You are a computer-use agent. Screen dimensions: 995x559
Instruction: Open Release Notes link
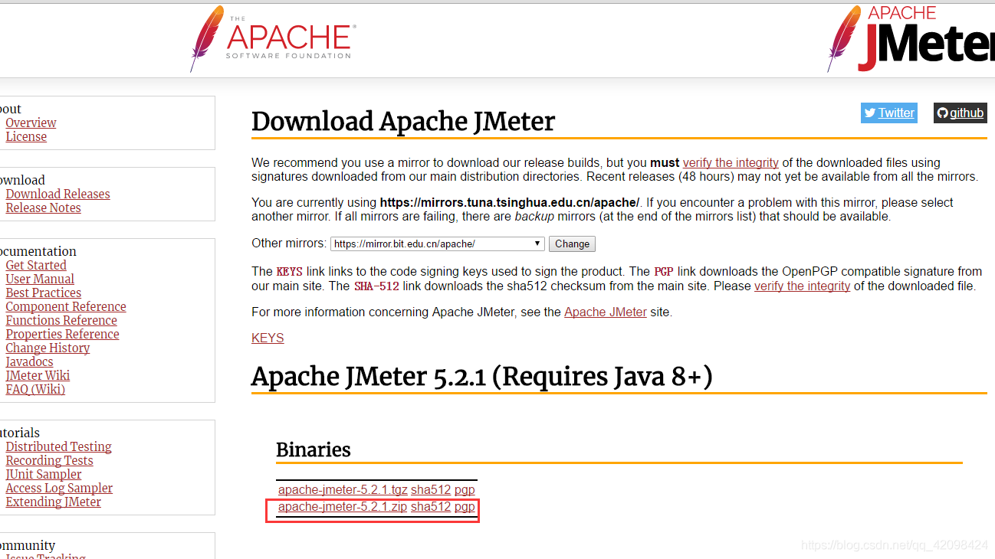click(43, 208)
